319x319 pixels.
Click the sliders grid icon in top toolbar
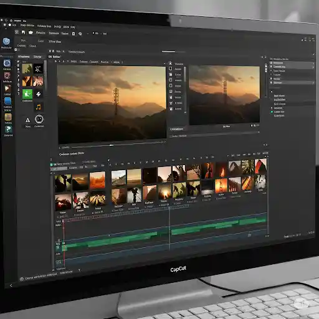click(17, 32)
